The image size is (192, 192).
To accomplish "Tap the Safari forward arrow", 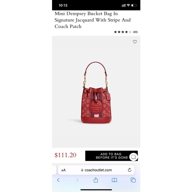I will [x=77, y=180].
